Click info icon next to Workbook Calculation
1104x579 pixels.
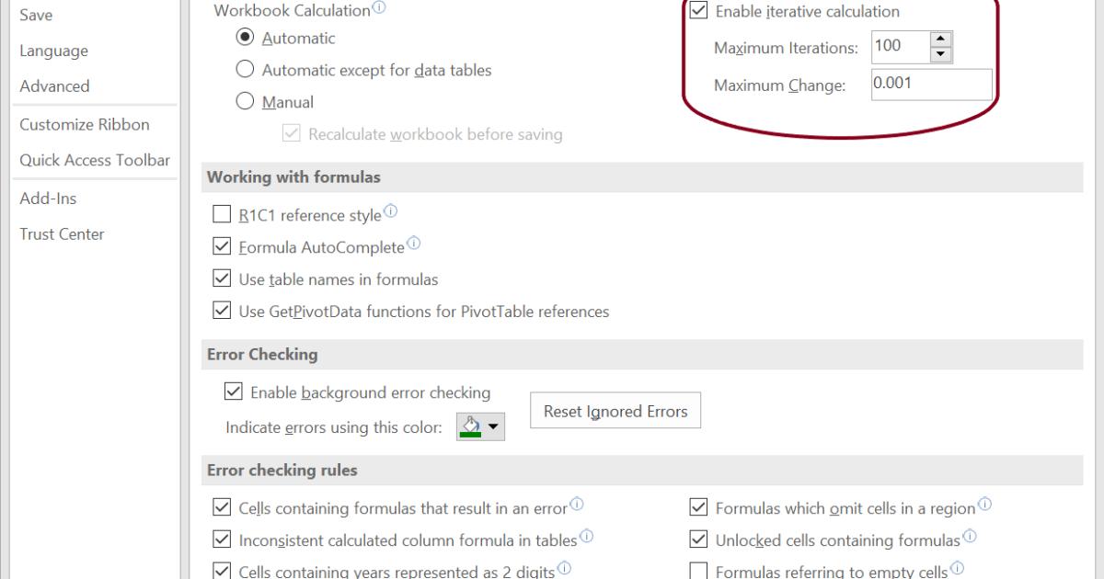pyautogui.click(x=380, y=11)
